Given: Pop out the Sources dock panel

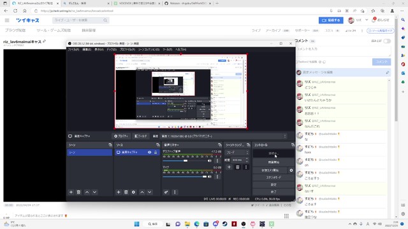Looking at the screenshot, I should coord(158,145).
